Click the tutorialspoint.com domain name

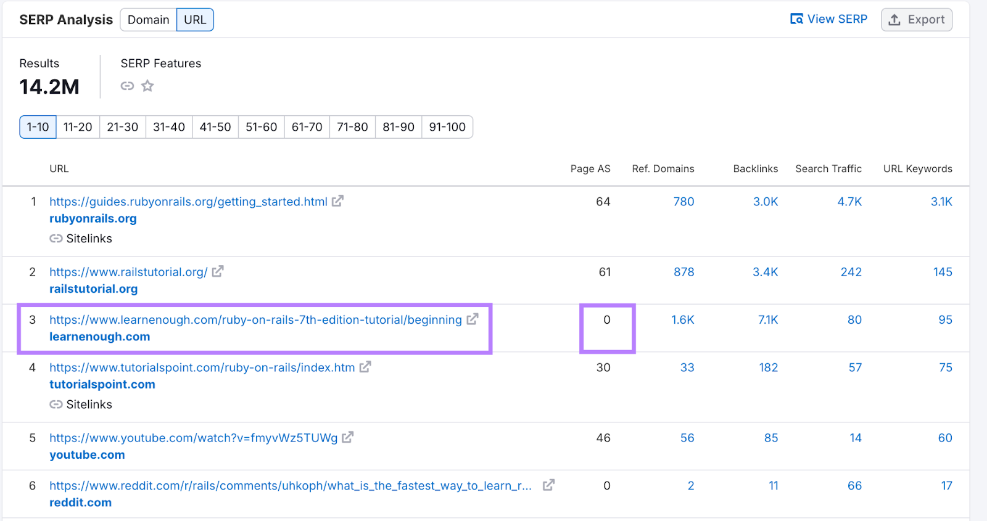point(102,384)
